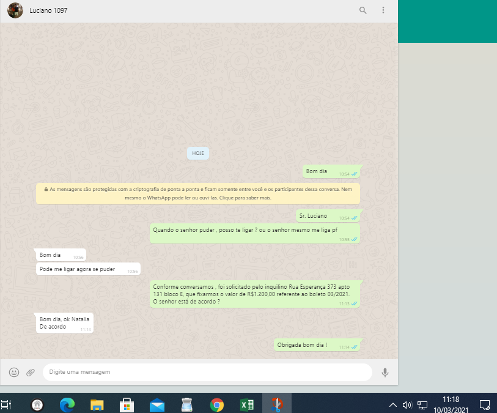The width and height of the screenshot is (497, 413).
Task: Click the end-to-end encryption notice banner
Action: pyautogui.click(x=198, y=193)
